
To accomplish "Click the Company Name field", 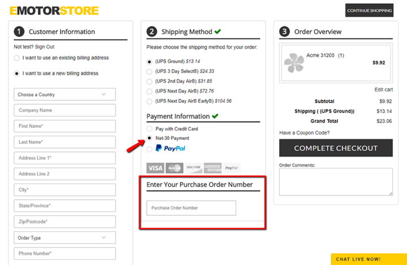I will coord(64,110).
